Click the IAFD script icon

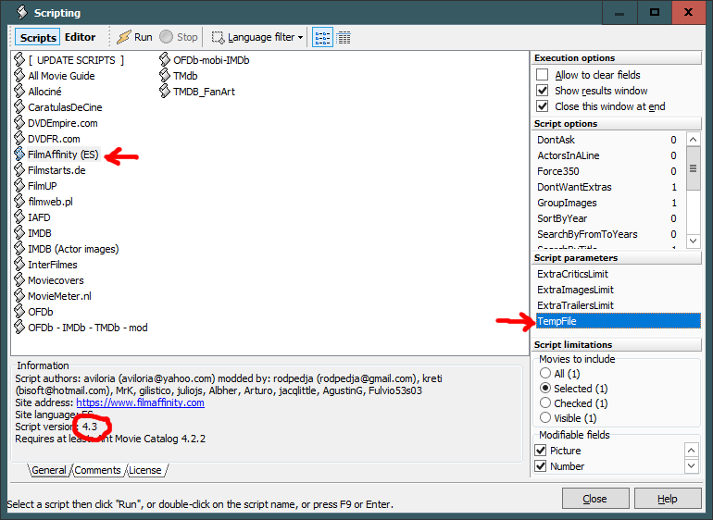[x=19, y=217]
